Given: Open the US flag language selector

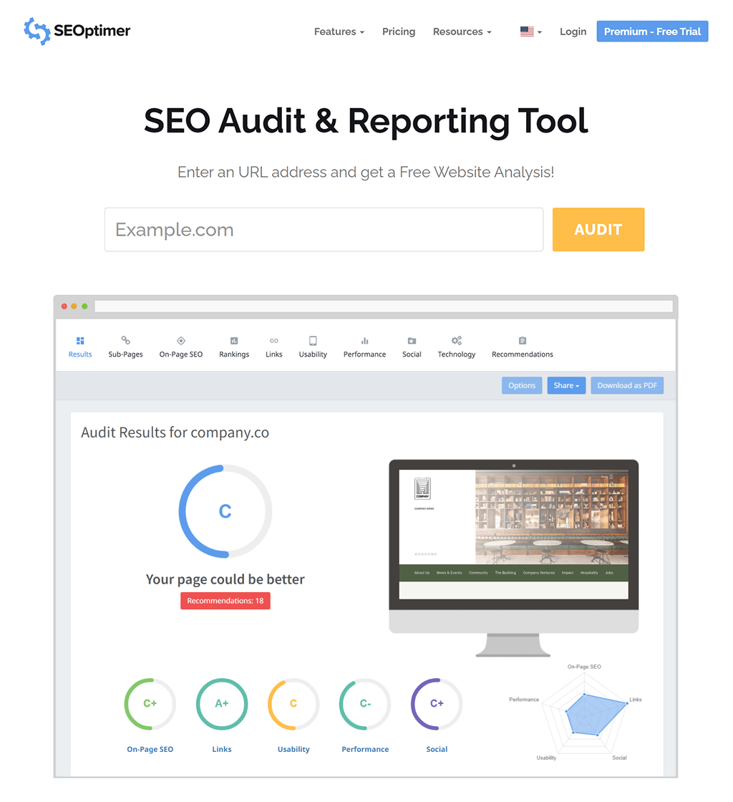Looking at the screenshot, I should pyautogui.click(x=531, y=32).
